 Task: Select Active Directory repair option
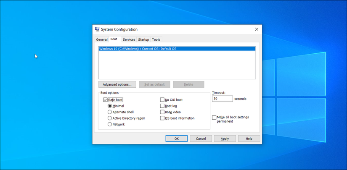click(110, 118)
